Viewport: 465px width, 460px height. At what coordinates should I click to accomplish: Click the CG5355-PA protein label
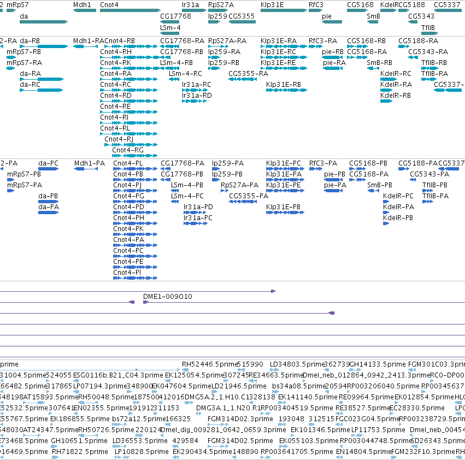pyautogui.click(x=249, y=196)
